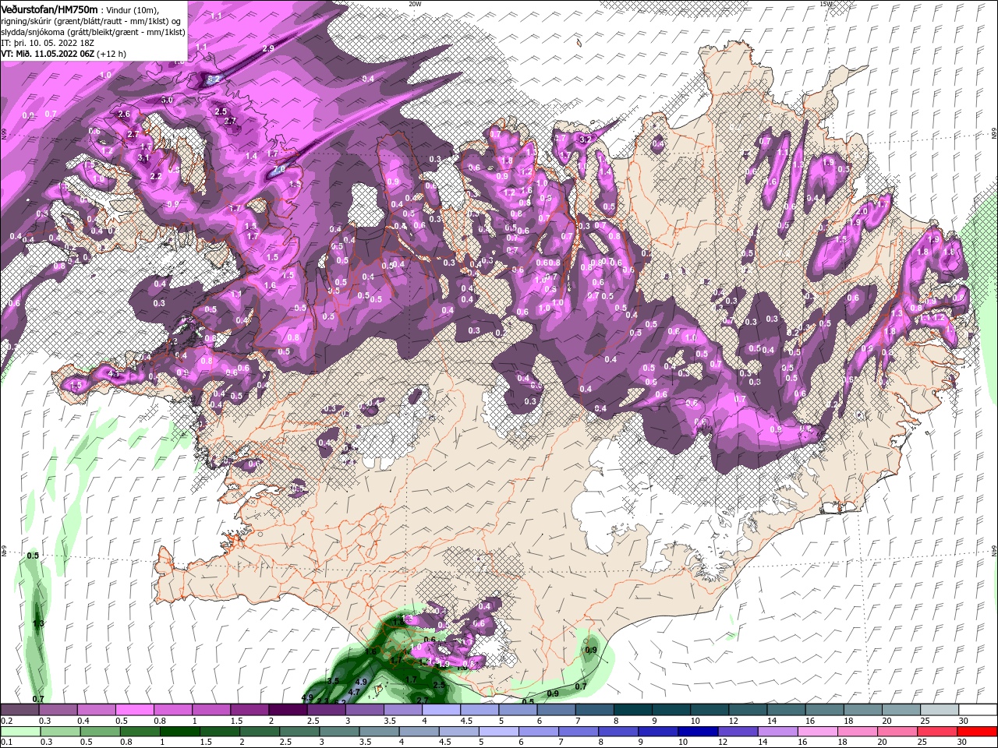Click the slydda/snjókoma description line
Viewport: 998px width, 748px height.
click(93, 32)
